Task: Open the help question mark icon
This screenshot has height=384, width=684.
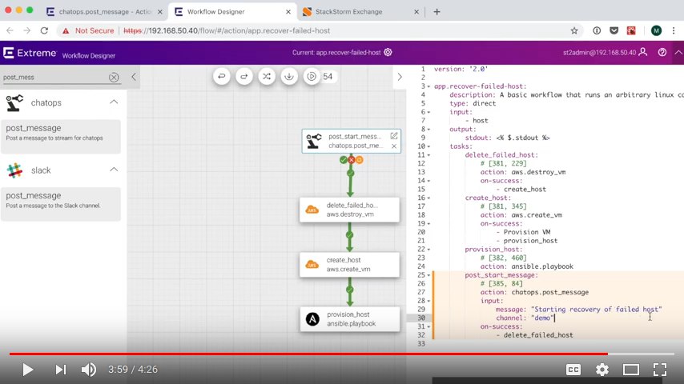Action: (x=662, y=52)
